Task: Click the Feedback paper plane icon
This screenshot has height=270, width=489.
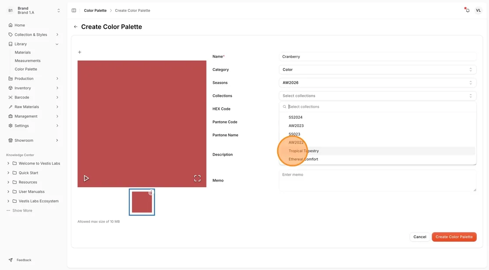Action: coord(10,260)
